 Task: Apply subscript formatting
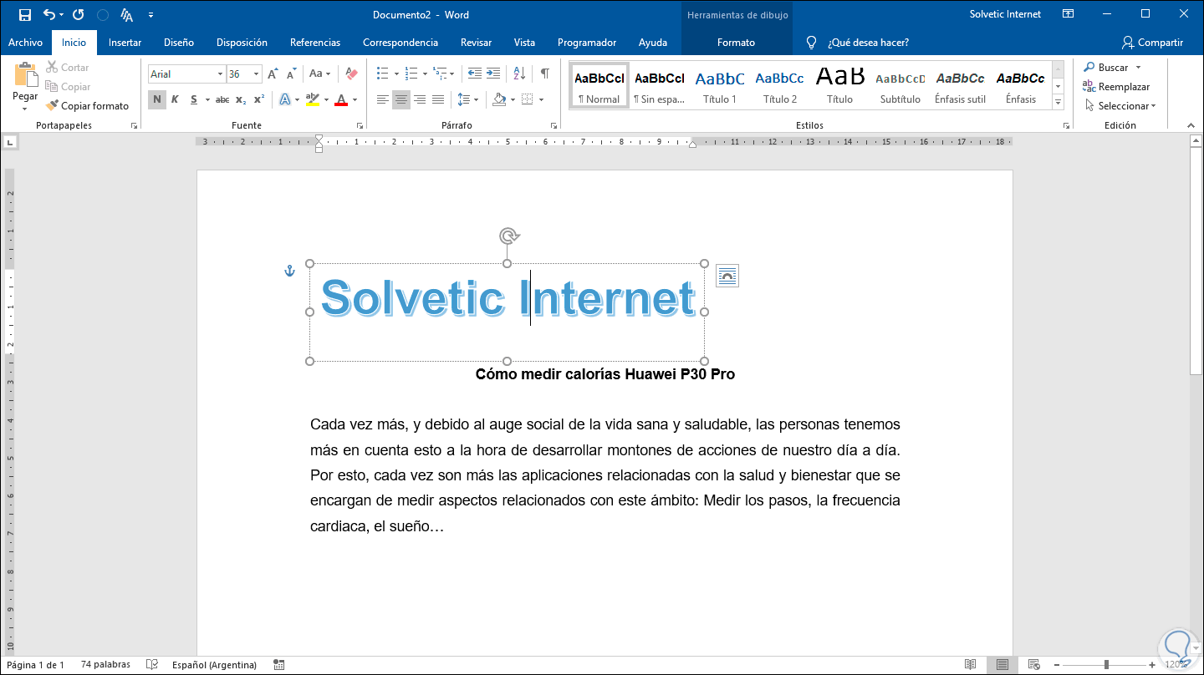point(241,99)
